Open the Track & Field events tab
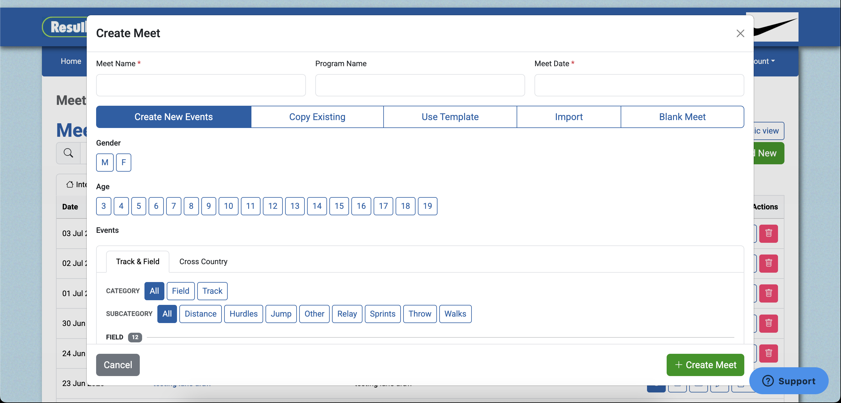Screen dimensions: 841x403 tap(138, 261)
